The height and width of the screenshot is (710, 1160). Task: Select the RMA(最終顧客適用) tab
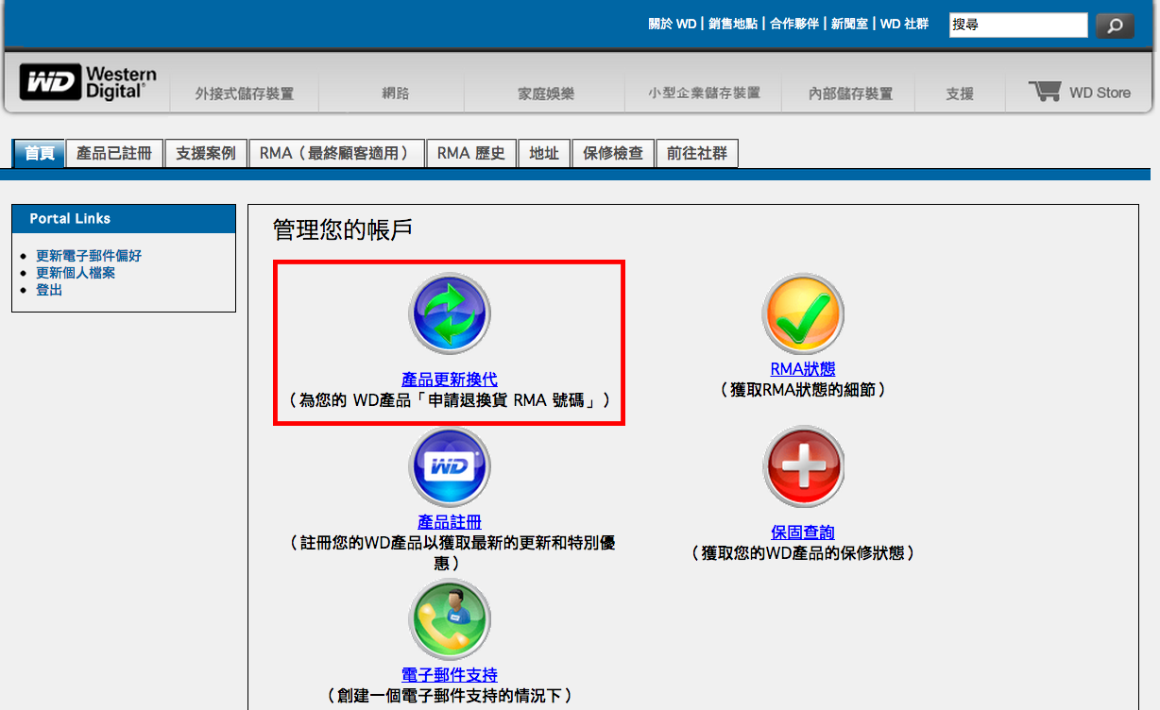point(336,153)
